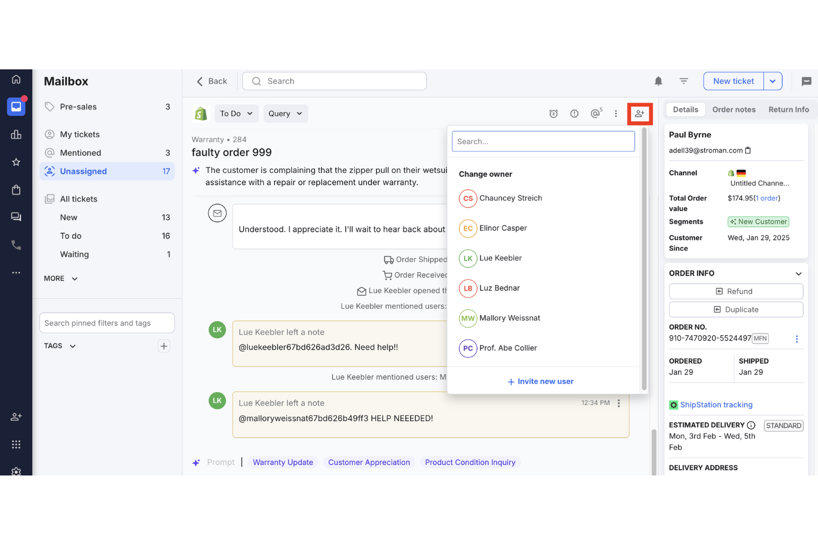Open All tickets folder

[107, 199]
